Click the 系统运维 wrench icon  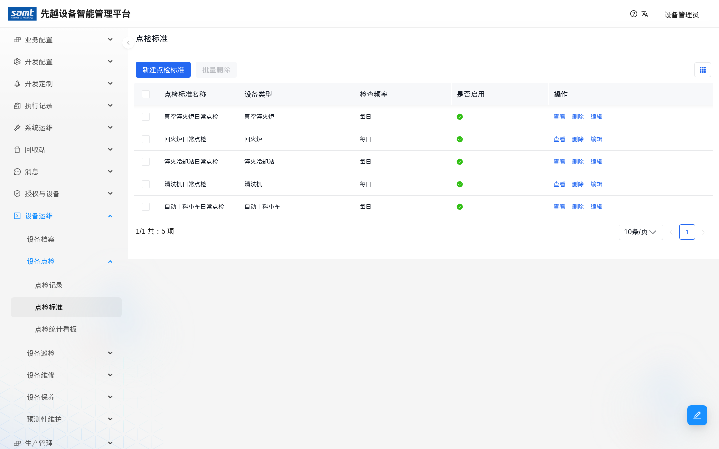pyautogui.click(x=17, y=128)
